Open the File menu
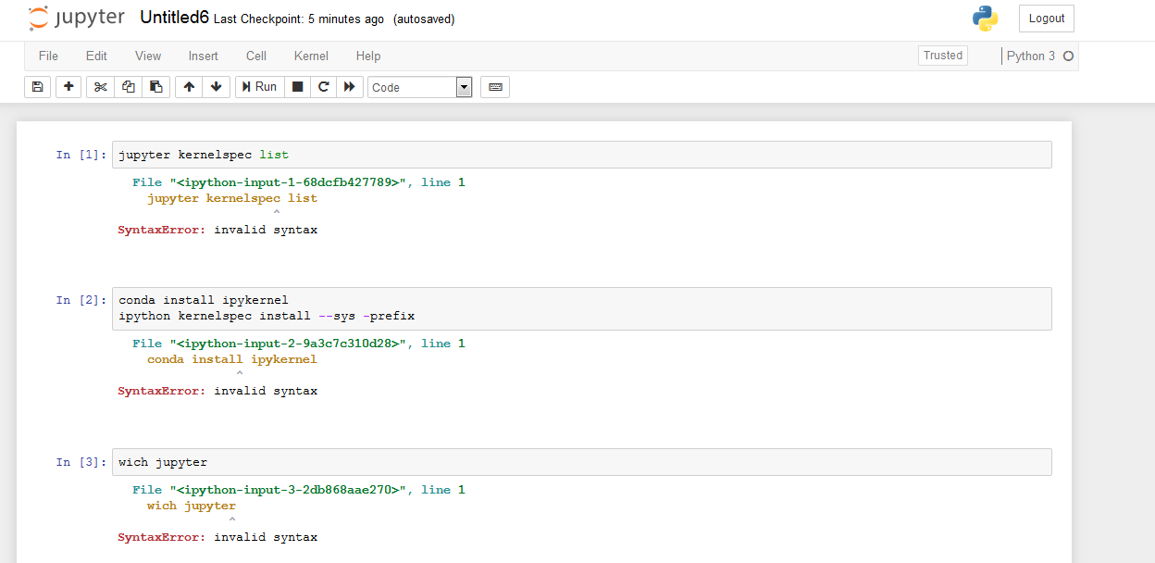Viewport: 1155px width, 563px height. pos(48,56)
